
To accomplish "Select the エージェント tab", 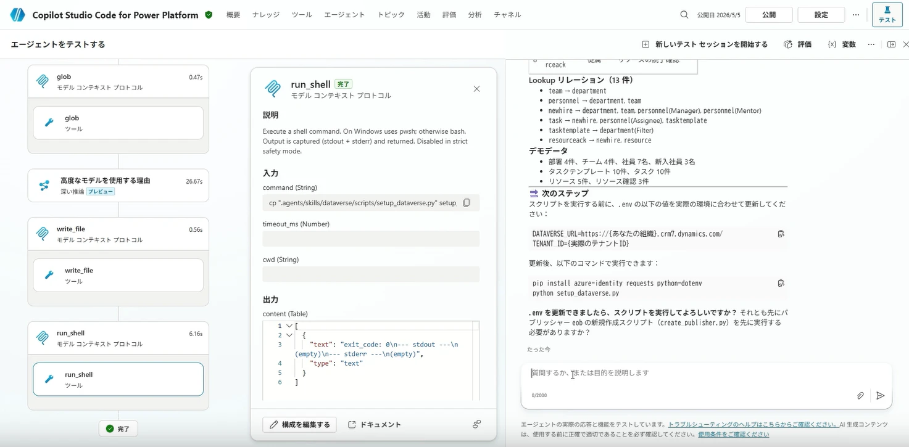I will (344, 15).
